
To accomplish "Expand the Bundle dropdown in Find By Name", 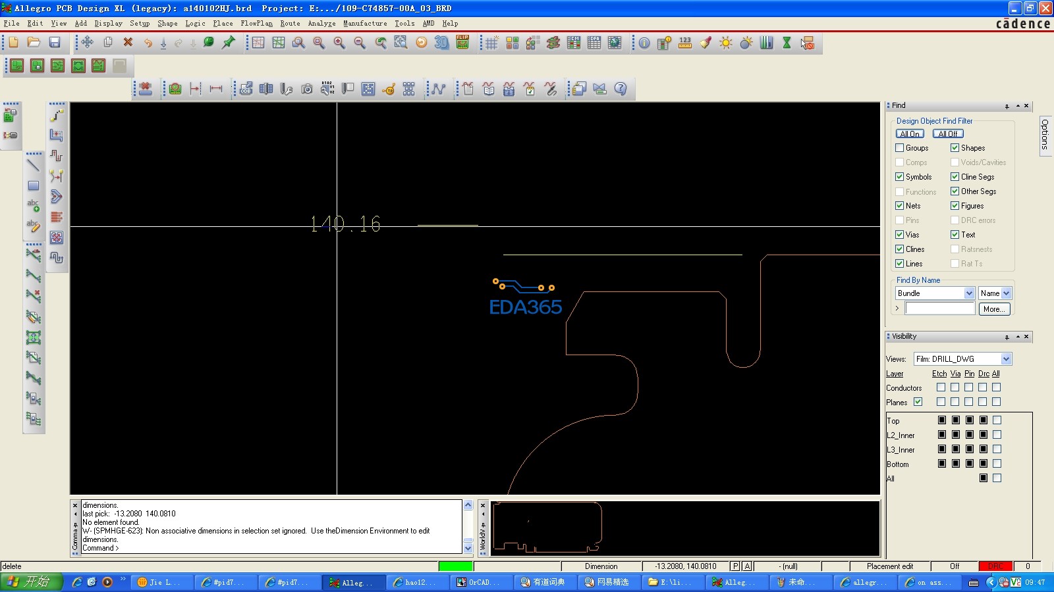I will tap(969, 293).
